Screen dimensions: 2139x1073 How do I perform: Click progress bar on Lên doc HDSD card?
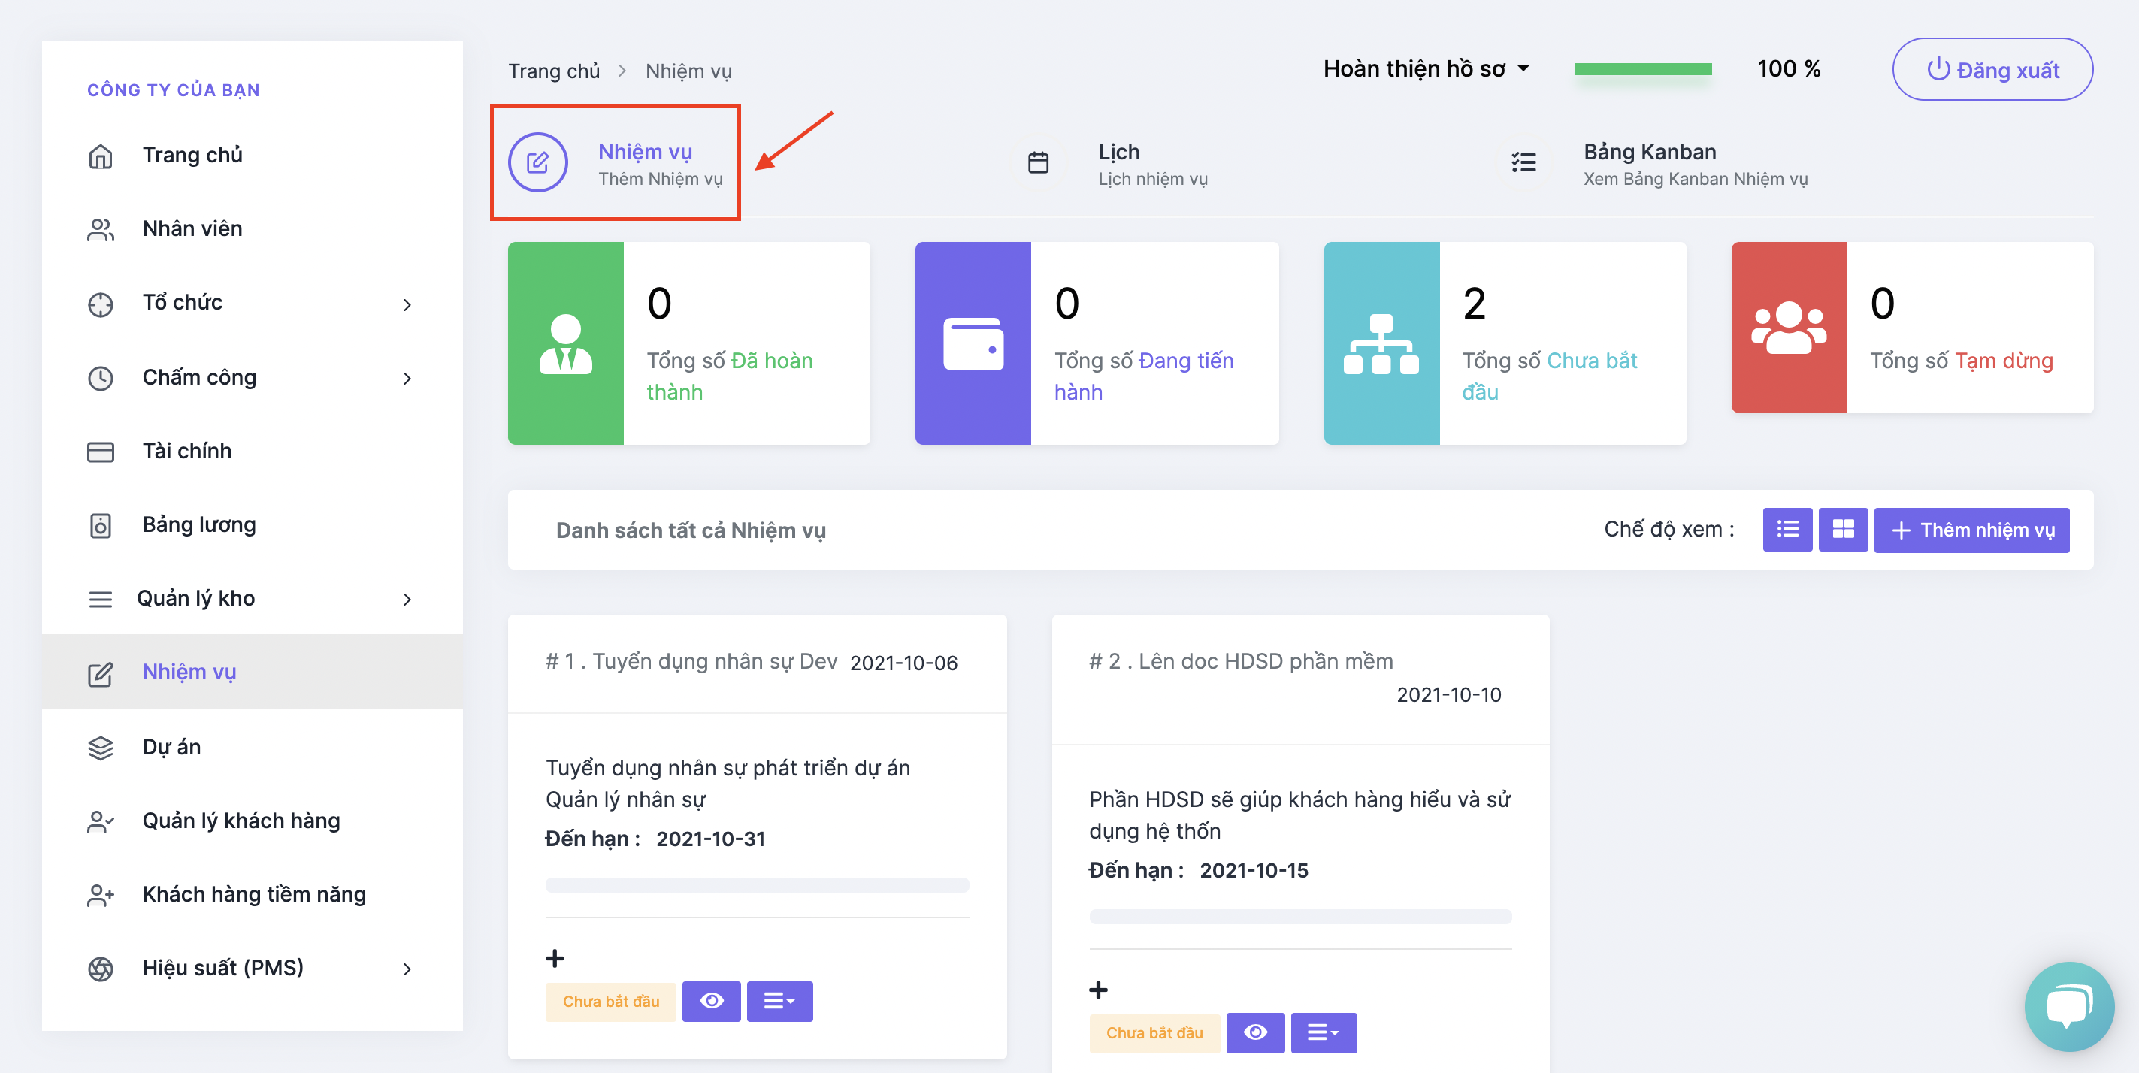1300,916
